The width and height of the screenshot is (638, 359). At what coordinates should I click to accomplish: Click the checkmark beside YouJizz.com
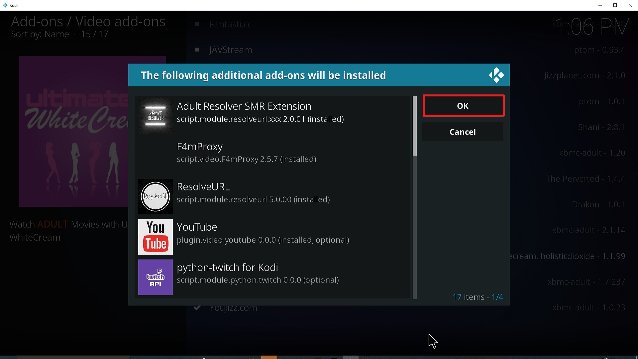tap(197, 307)
